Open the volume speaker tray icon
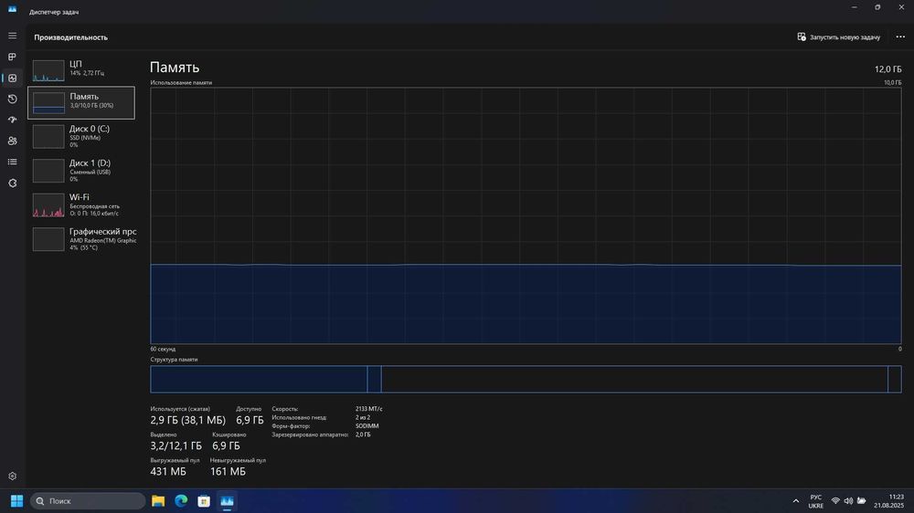The image size is (914, 513). click(848, 501)
